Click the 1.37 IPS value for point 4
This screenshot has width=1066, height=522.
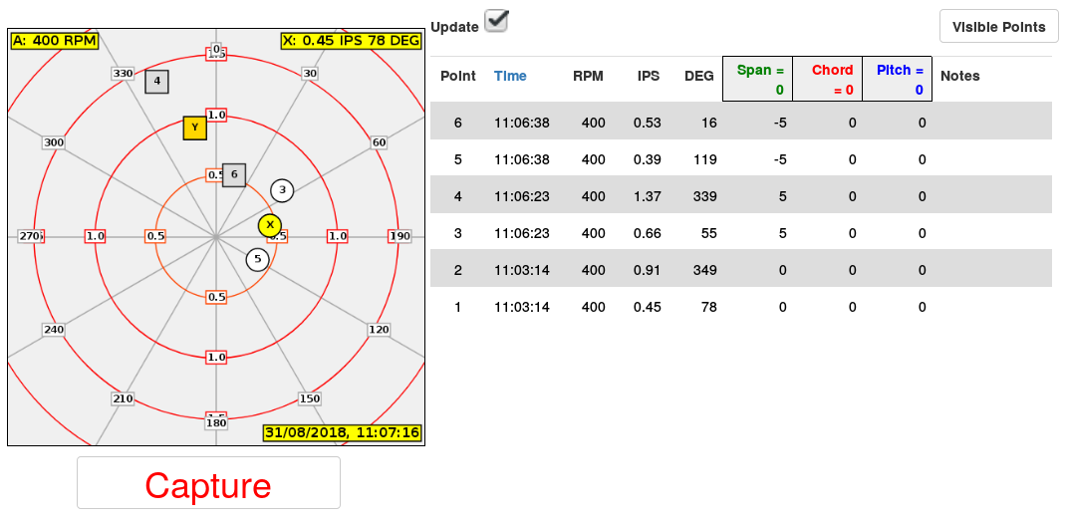[647, 196]
